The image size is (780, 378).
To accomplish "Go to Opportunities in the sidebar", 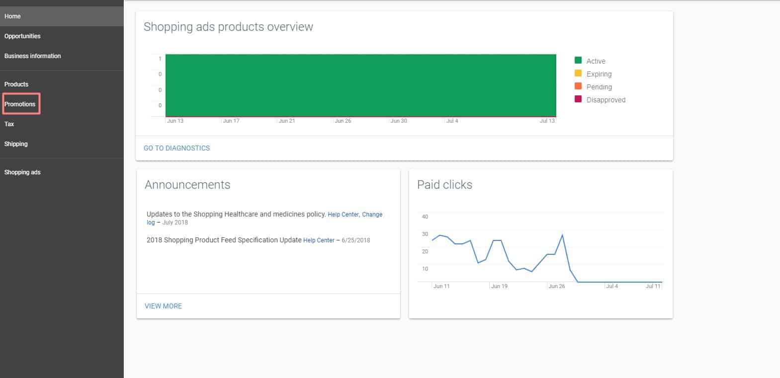I will (62, 36).
